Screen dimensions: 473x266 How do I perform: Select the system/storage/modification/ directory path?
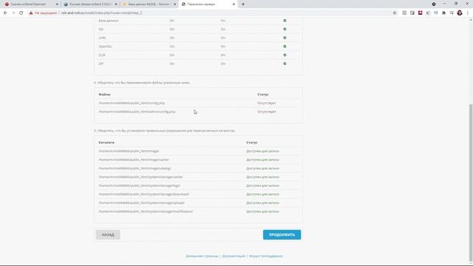146,211
